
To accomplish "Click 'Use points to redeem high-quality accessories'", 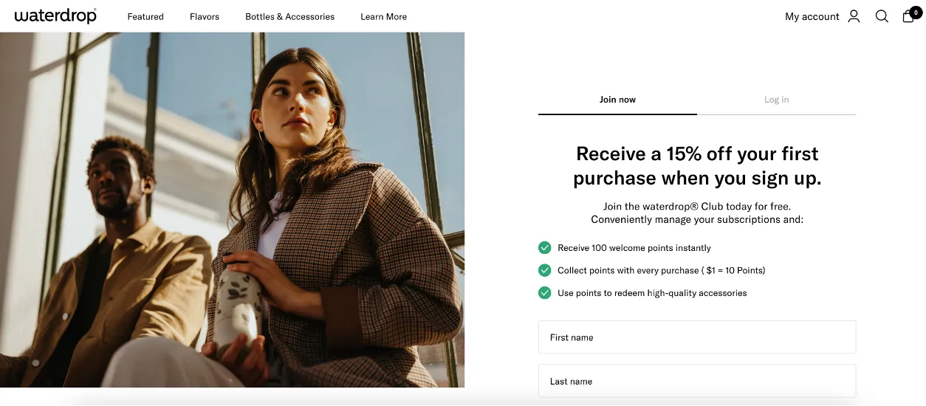I will coord(652,293).
